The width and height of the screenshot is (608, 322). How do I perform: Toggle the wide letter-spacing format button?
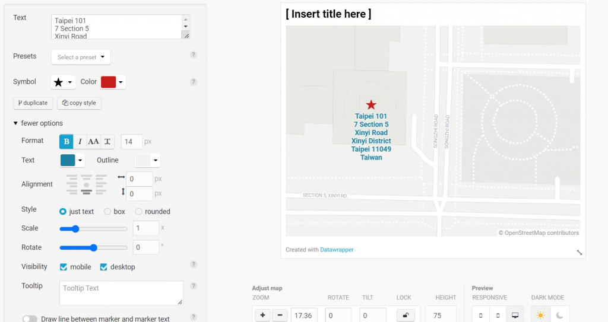(107, 142)
